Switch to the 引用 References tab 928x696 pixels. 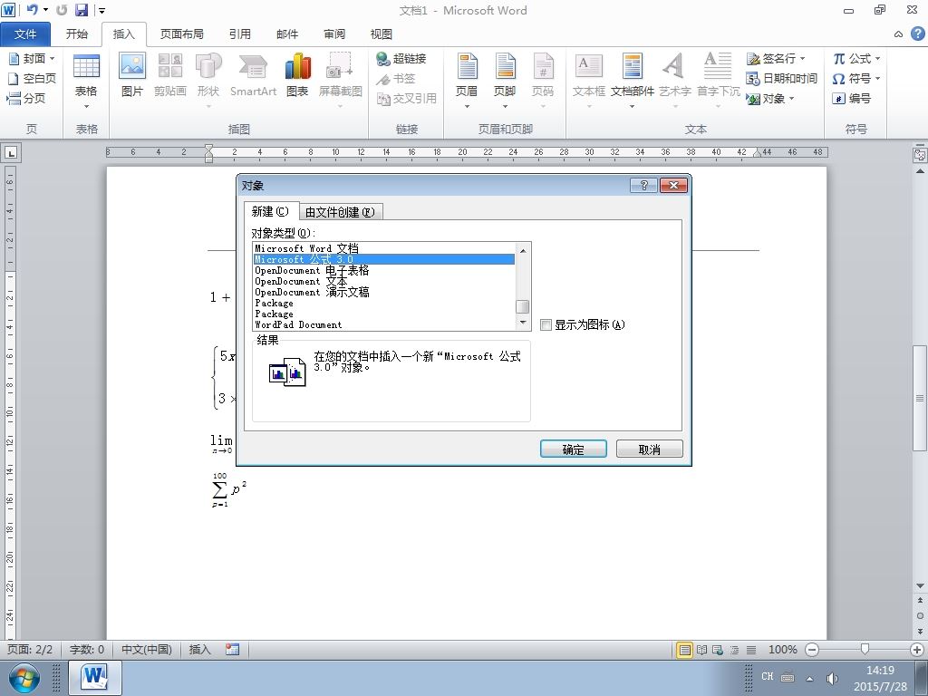239,34
